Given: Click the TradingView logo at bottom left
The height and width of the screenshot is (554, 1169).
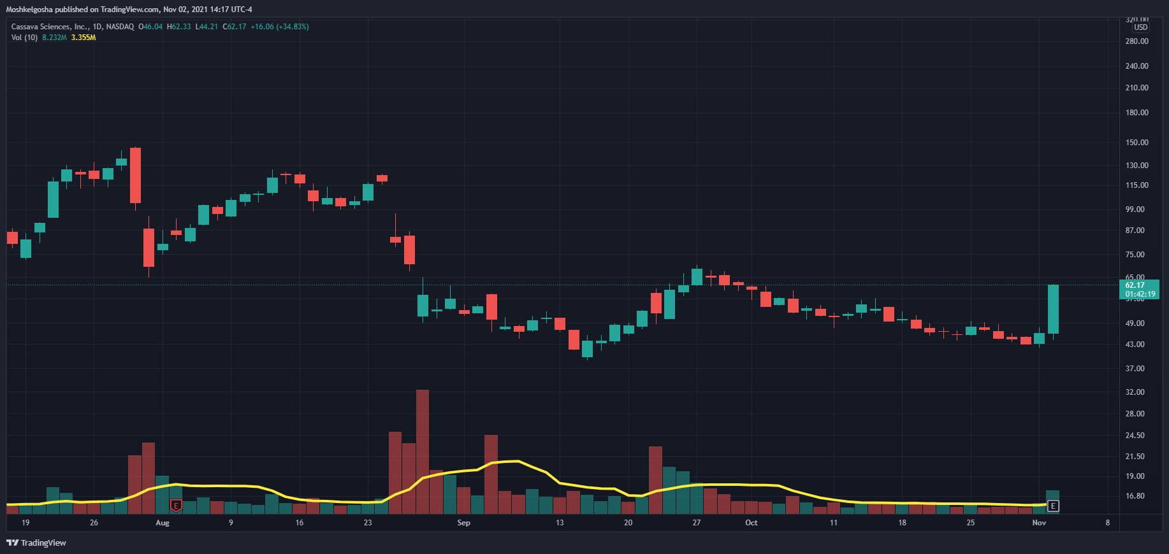Looking at the screenshot, I should 36,543.
